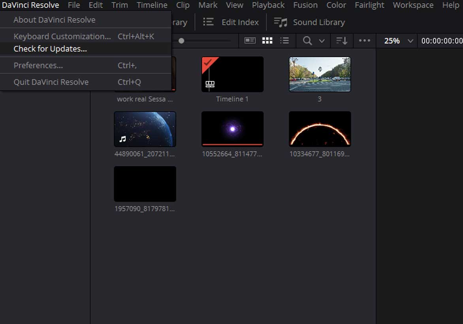The width and height of the screenshot is (463, 324).
Task: Open the Fusion menu
Action: tap(305, 5)
